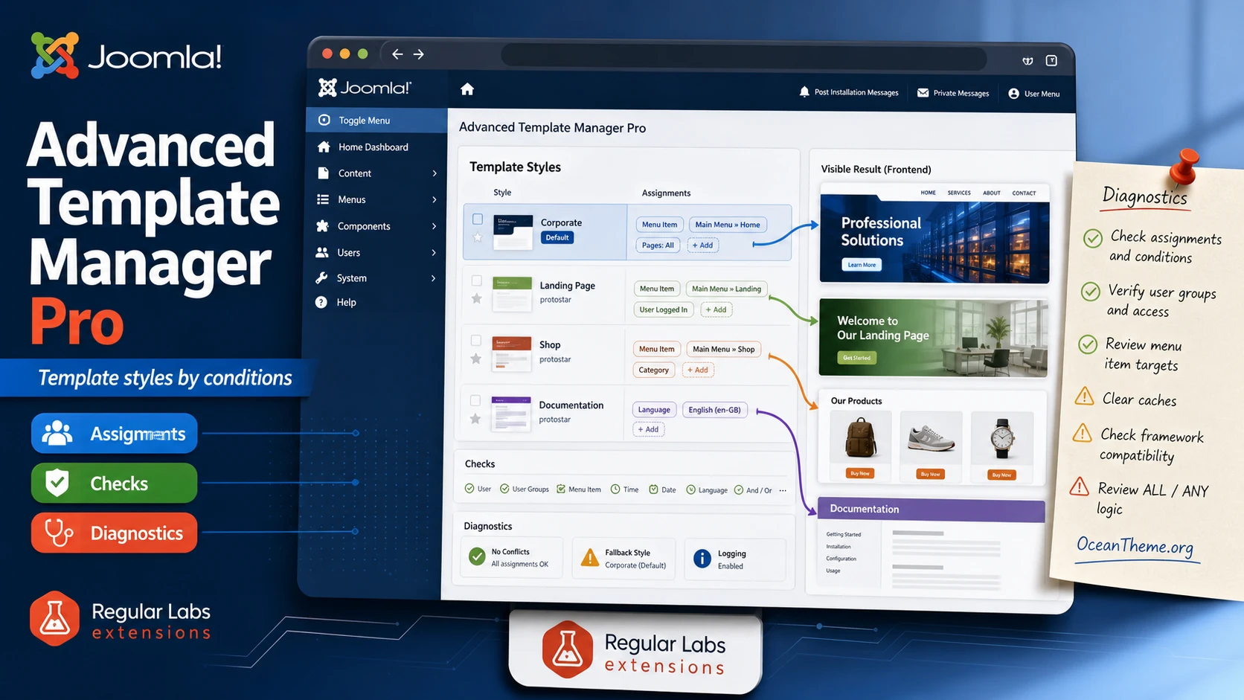Image resolution: width=1244 pixels, height=700 pixels.
Task: Click the Fallback Style warning triangle icon
Action: (x=589, y=557)
